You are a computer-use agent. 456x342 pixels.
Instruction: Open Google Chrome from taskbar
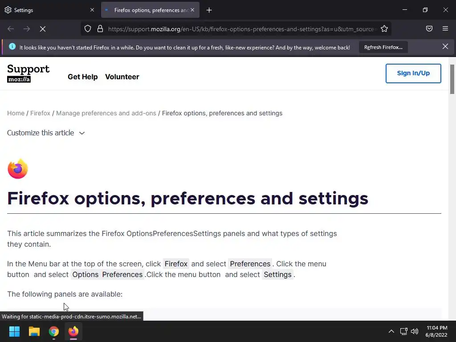pos(54,331)
